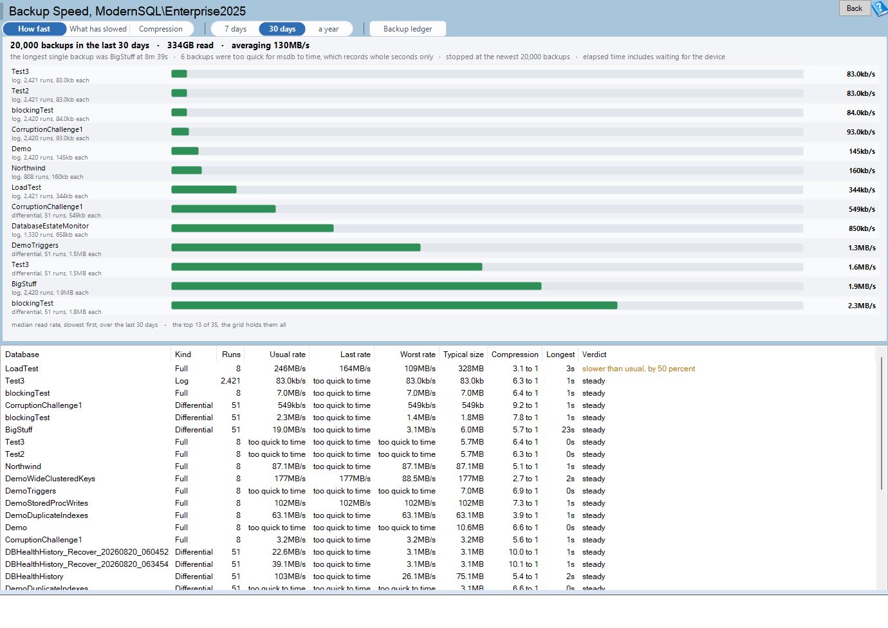Click the BigStuff log speed bar
The image size is (888, 628).
click(x=356, y=286)
